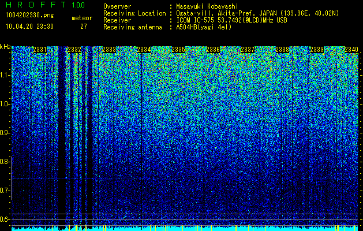Click the 2336 time marker
The image size is (363, 231).
[213, 50]
